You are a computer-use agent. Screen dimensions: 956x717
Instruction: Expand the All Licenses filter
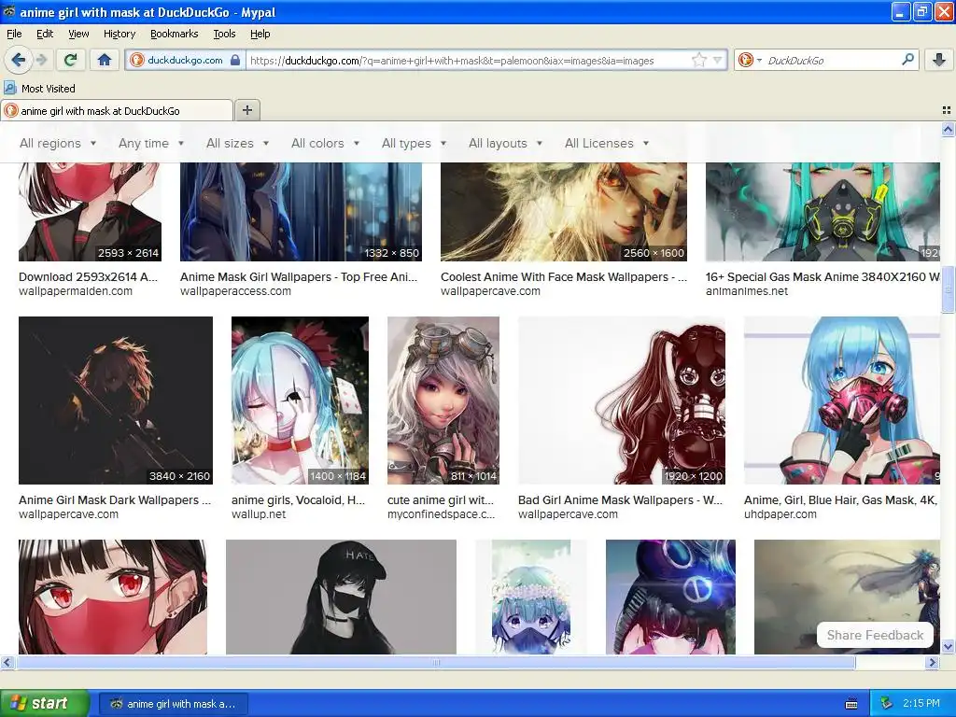coord(607,143)
